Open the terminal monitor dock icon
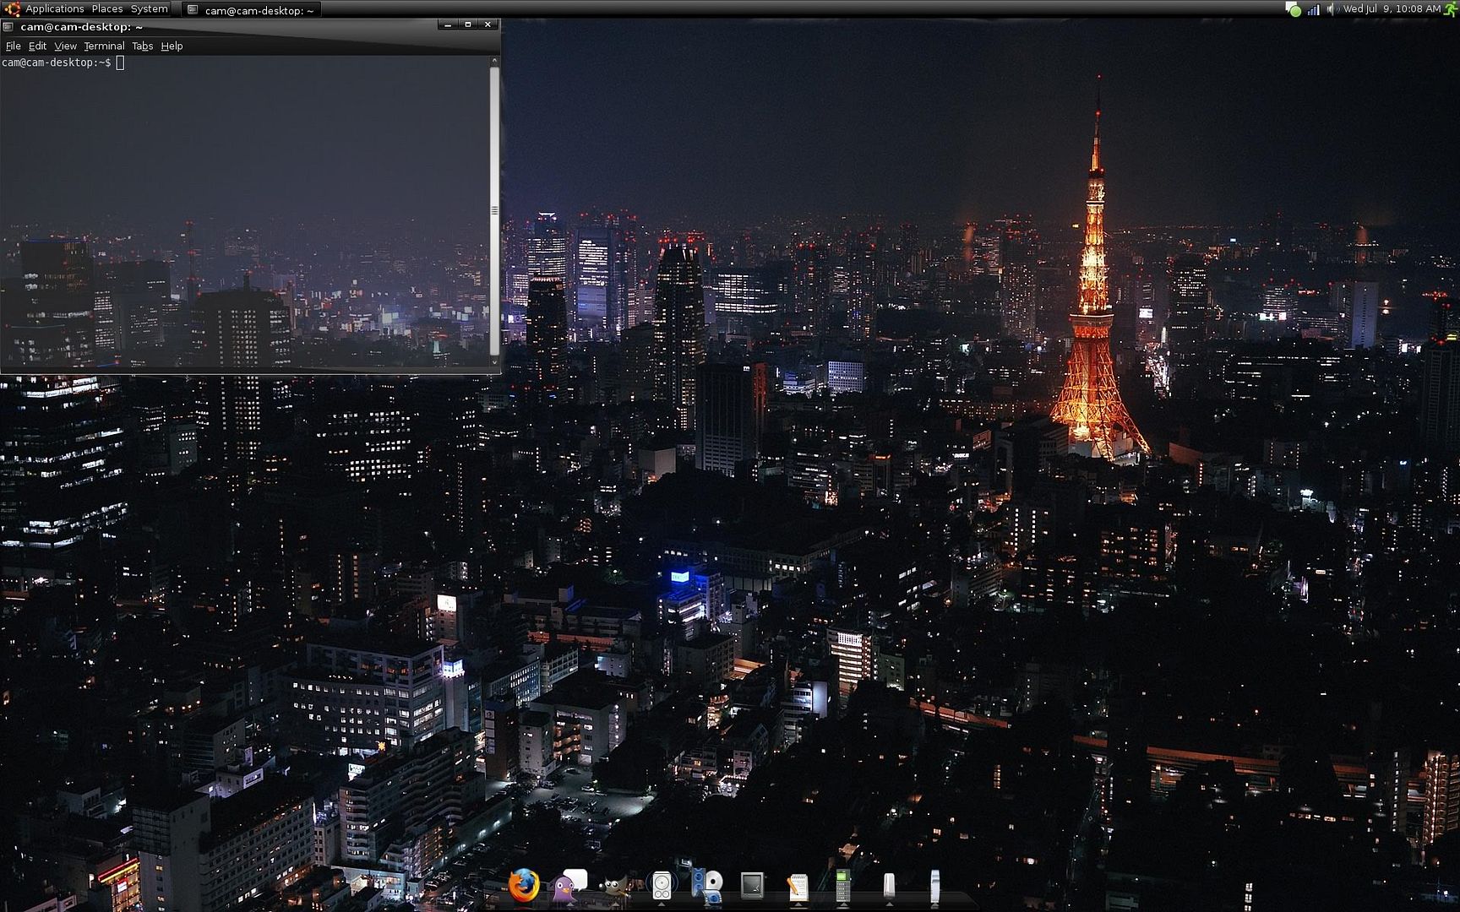 tap(752, 885)
